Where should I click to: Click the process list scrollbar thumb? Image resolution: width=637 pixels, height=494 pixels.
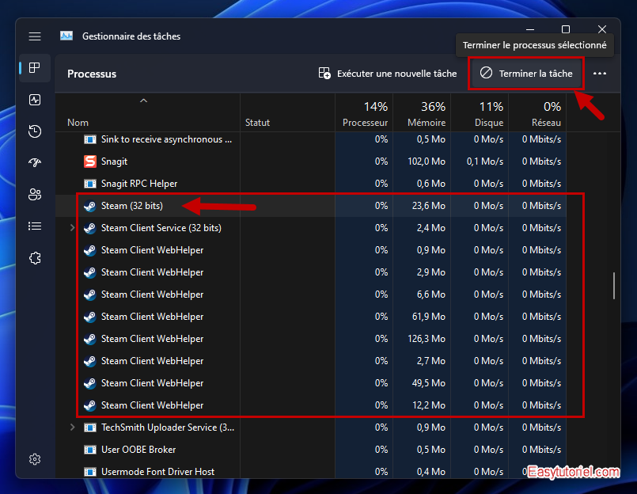point(614,286)
